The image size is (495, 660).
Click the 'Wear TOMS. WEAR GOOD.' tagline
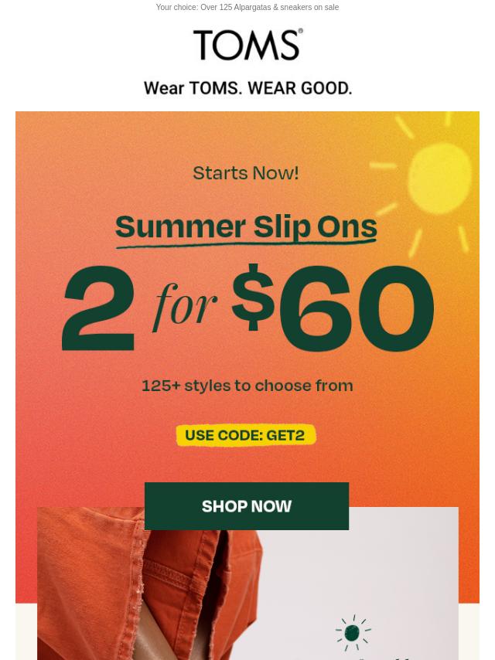pos(247,88)
